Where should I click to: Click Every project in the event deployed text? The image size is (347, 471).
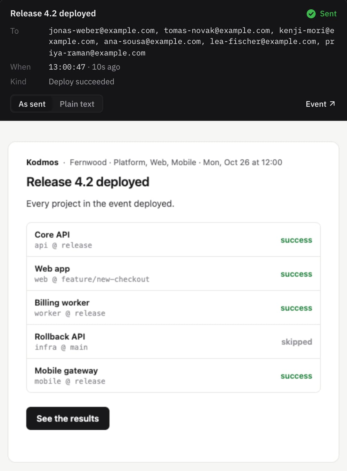(x=100, y=204)
